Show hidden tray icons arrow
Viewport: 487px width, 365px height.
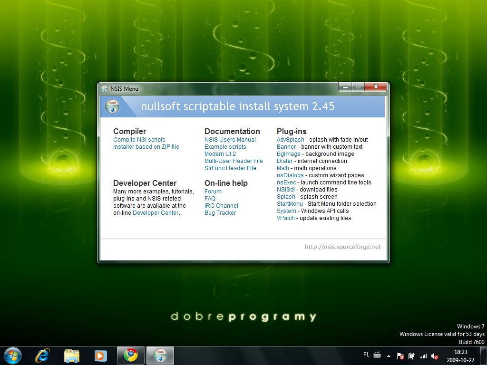(x=389, y=356)
